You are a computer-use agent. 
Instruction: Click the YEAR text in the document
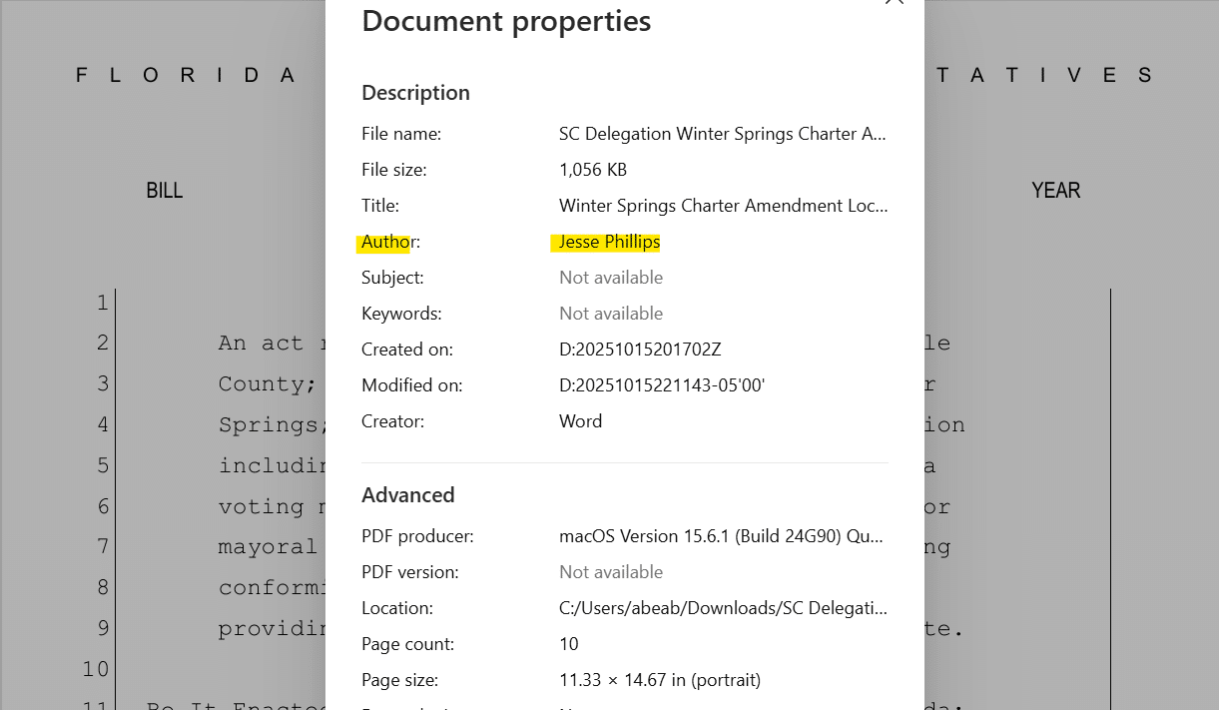point(1055,191)
